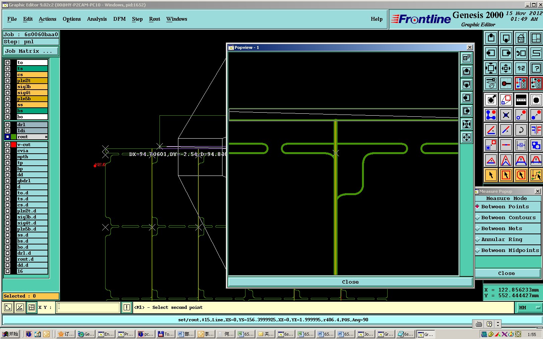Click the blue three-node connect icon
Viewport: 543px width, 339px height.
pos(491,115)
